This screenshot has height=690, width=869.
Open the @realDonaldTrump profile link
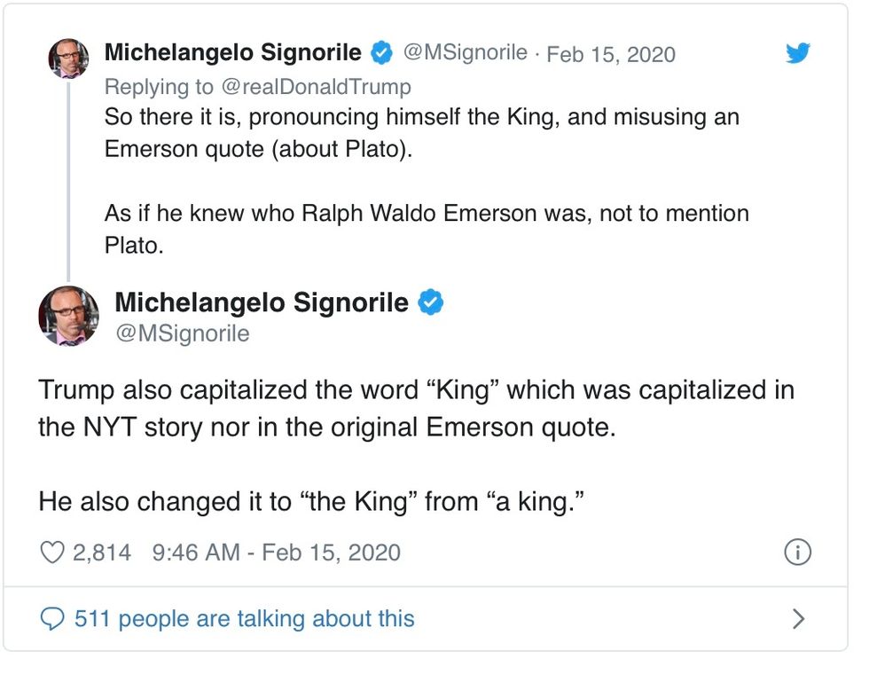[315, 86]
